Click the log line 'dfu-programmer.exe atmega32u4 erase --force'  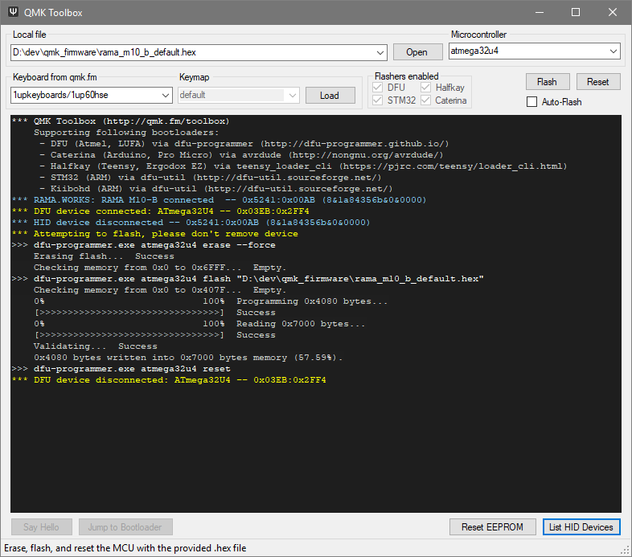(143, 245)
